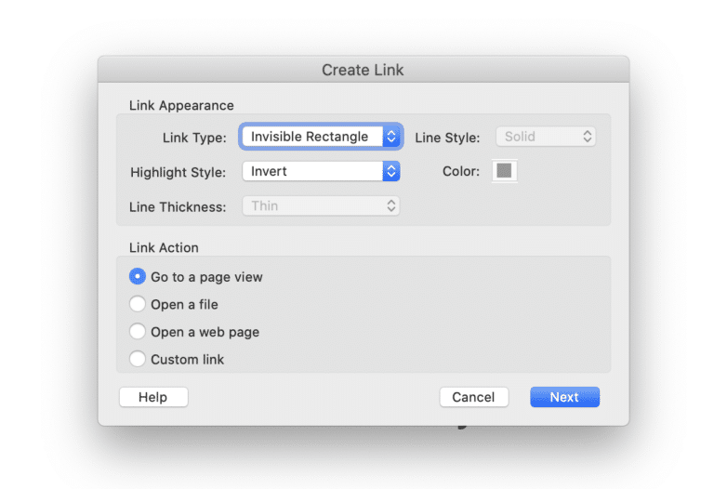This screenshot has width=714, height=489.
Task: Click the Link Action section heading
Action: 164,247
